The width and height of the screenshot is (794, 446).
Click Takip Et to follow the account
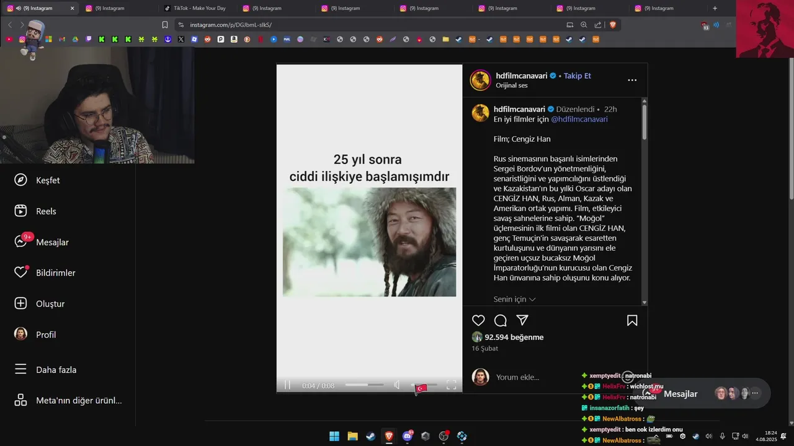[x=578, y=76]
